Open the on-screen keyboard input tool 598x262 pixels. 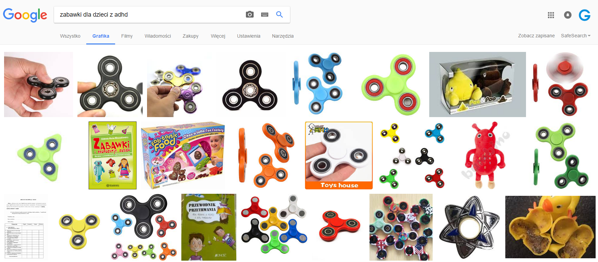[x=265, y=15]
